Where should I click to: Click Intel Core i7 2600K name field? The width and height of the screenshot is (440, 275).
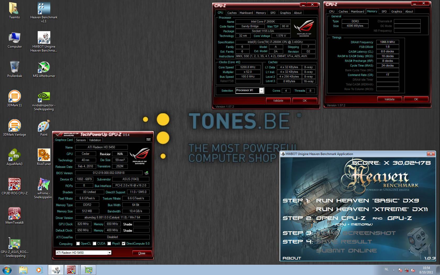tap(263, 21)
